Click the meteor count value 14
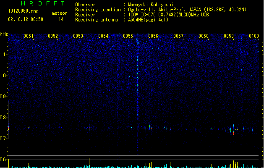264x168 pixels. [x=61, y=19]
